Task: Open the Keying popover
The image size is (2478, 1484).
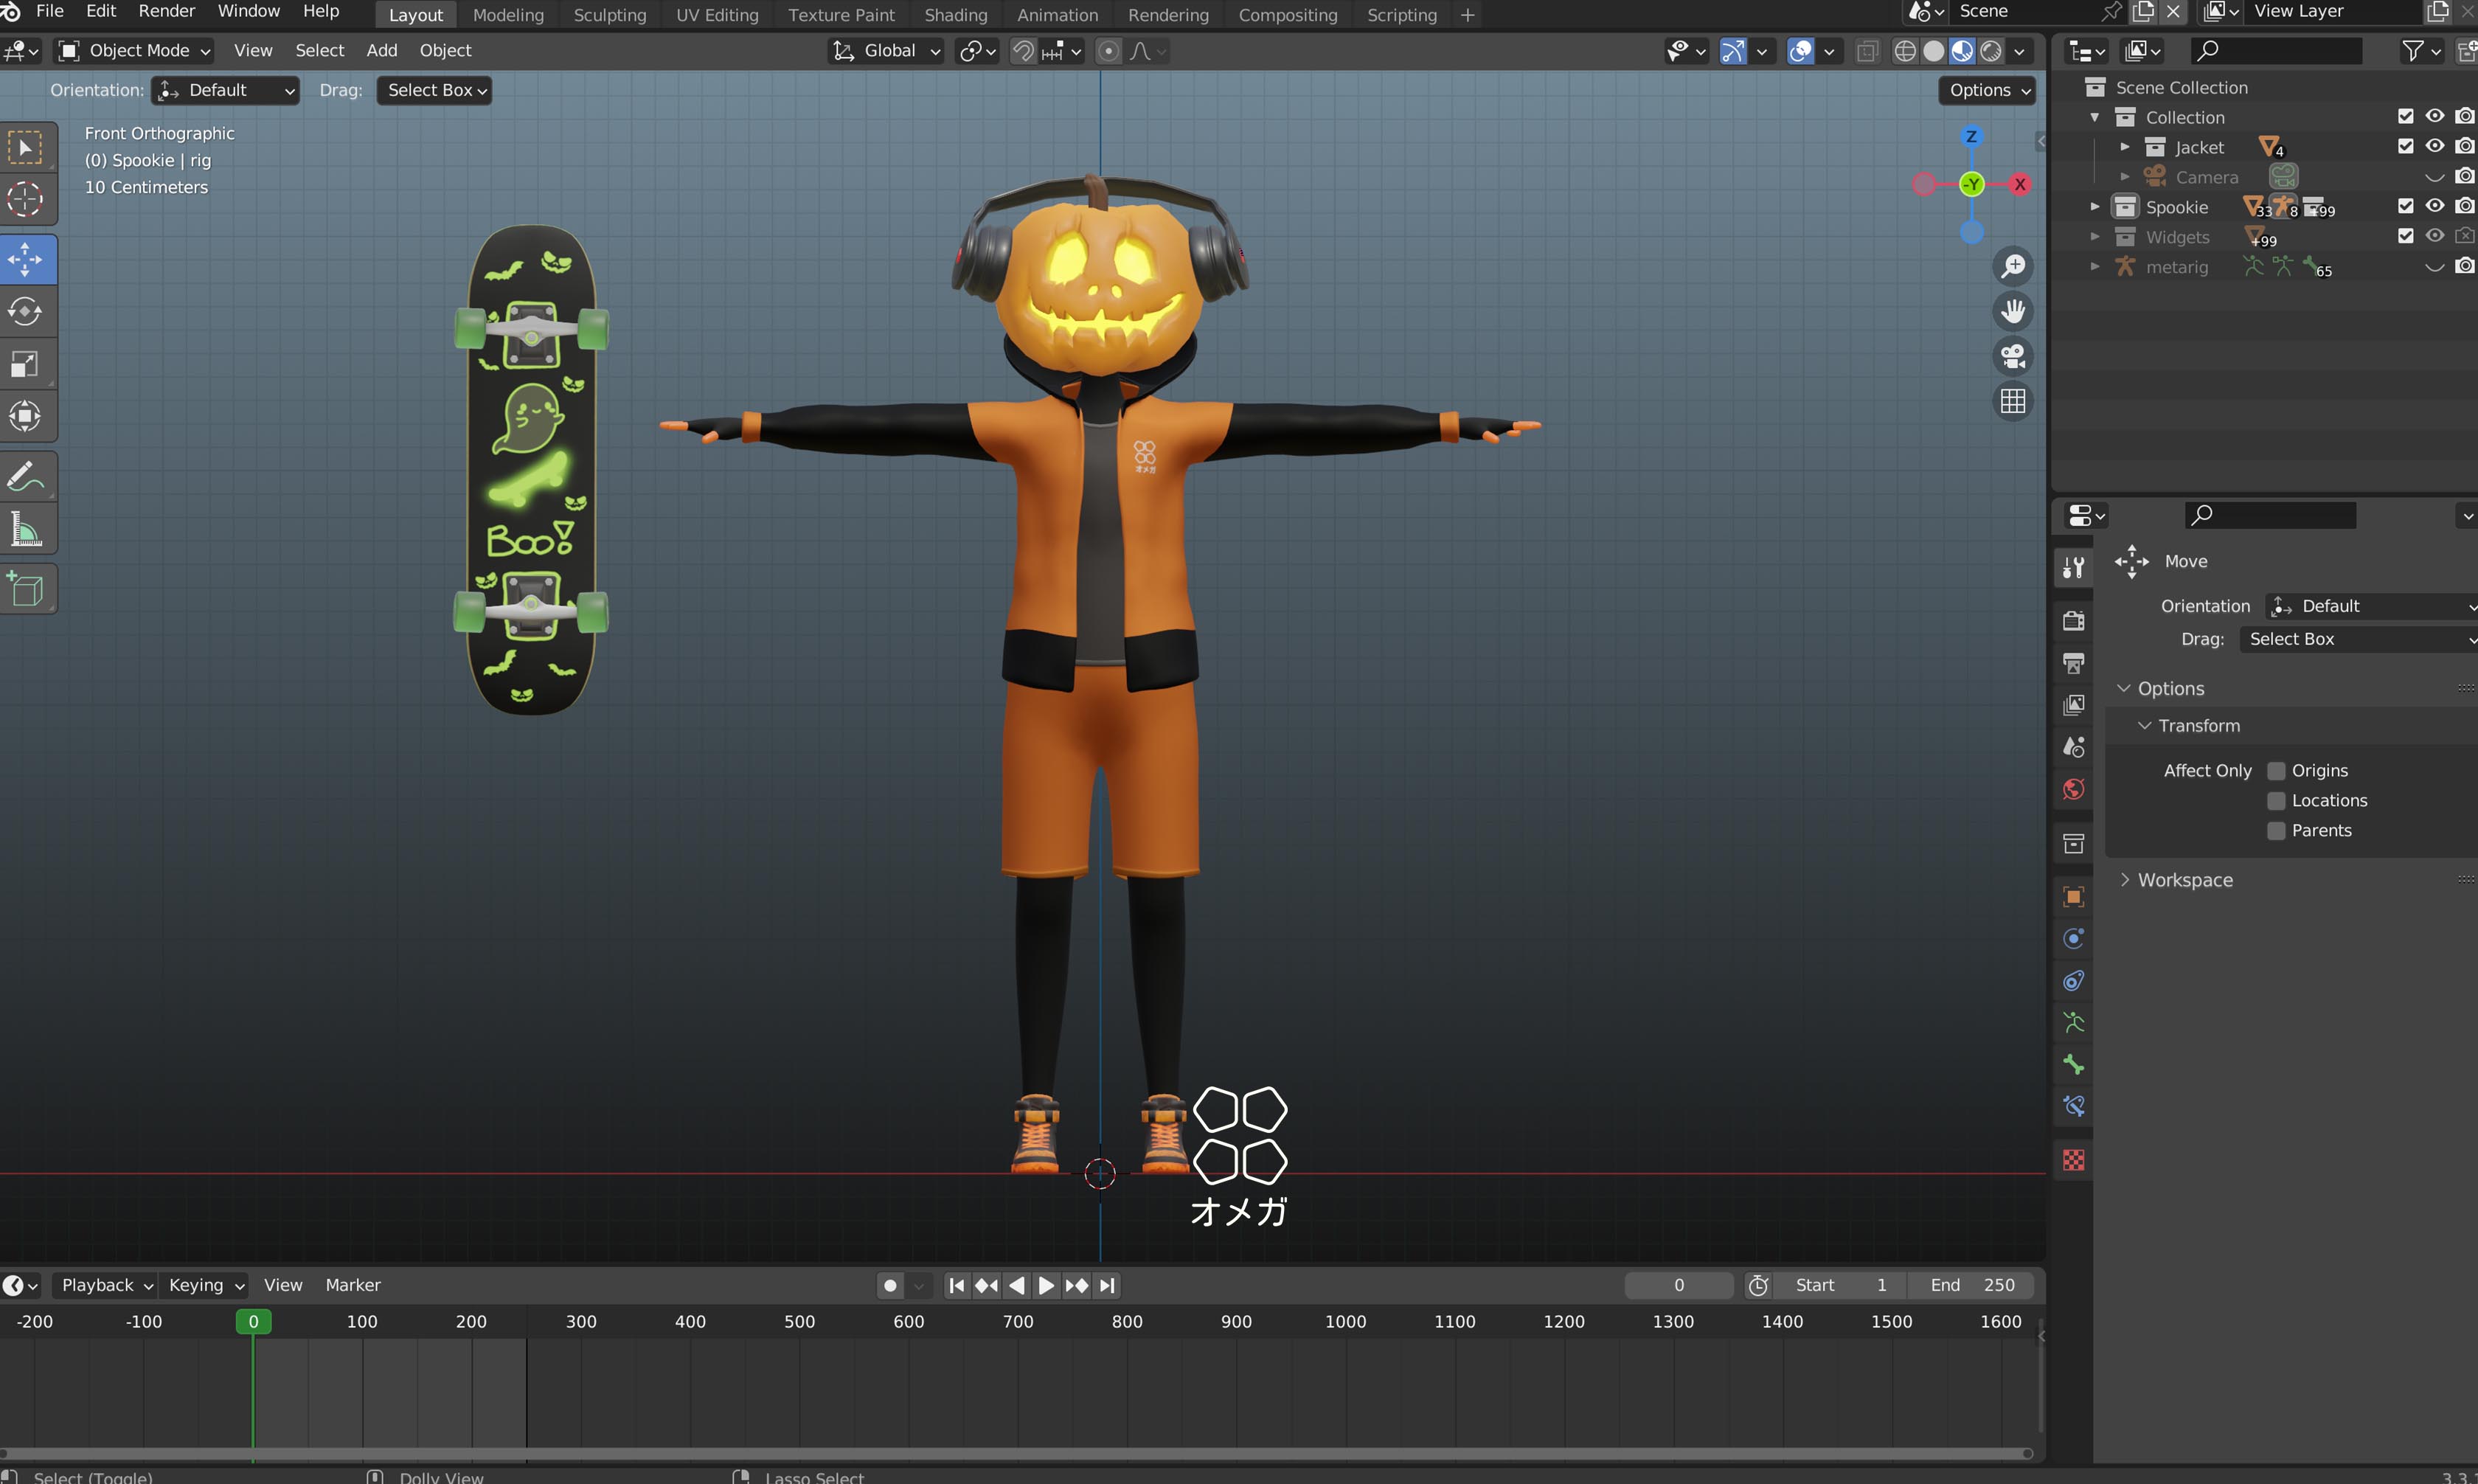Action: (205, 1285)
